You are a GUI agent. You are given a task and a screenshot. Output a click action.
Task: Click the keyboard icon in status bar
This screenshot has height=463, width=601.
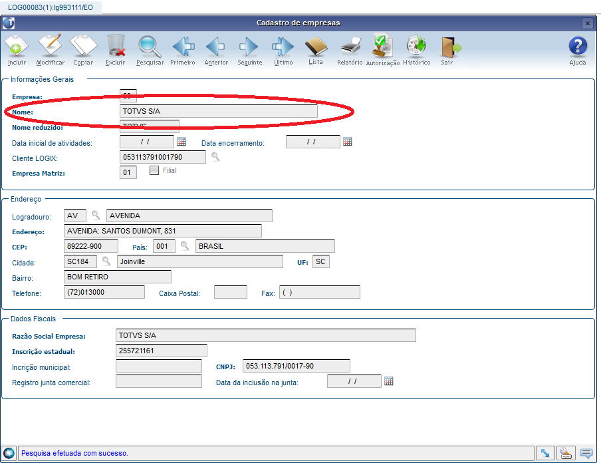(566, 454)
